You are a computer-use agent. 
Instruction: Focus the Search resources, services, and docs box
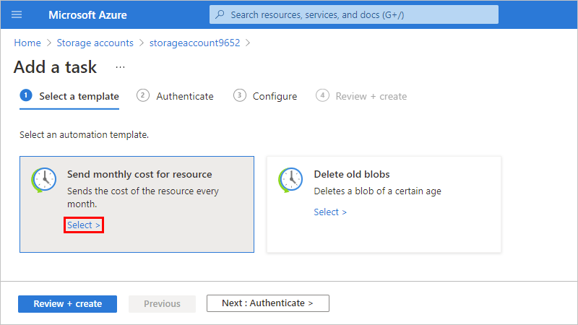[354, 14]
